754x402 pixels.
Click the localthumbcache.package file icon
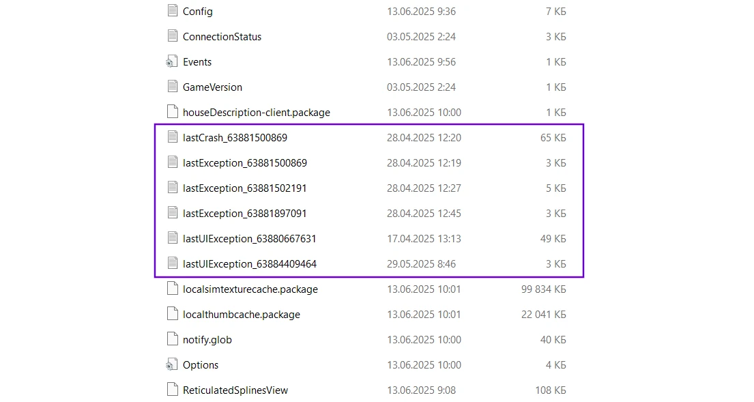pyautogui.click(x=172, y=314)
